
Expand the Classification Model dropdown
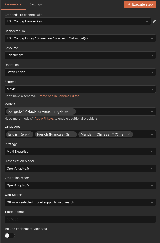click(80, 169)
